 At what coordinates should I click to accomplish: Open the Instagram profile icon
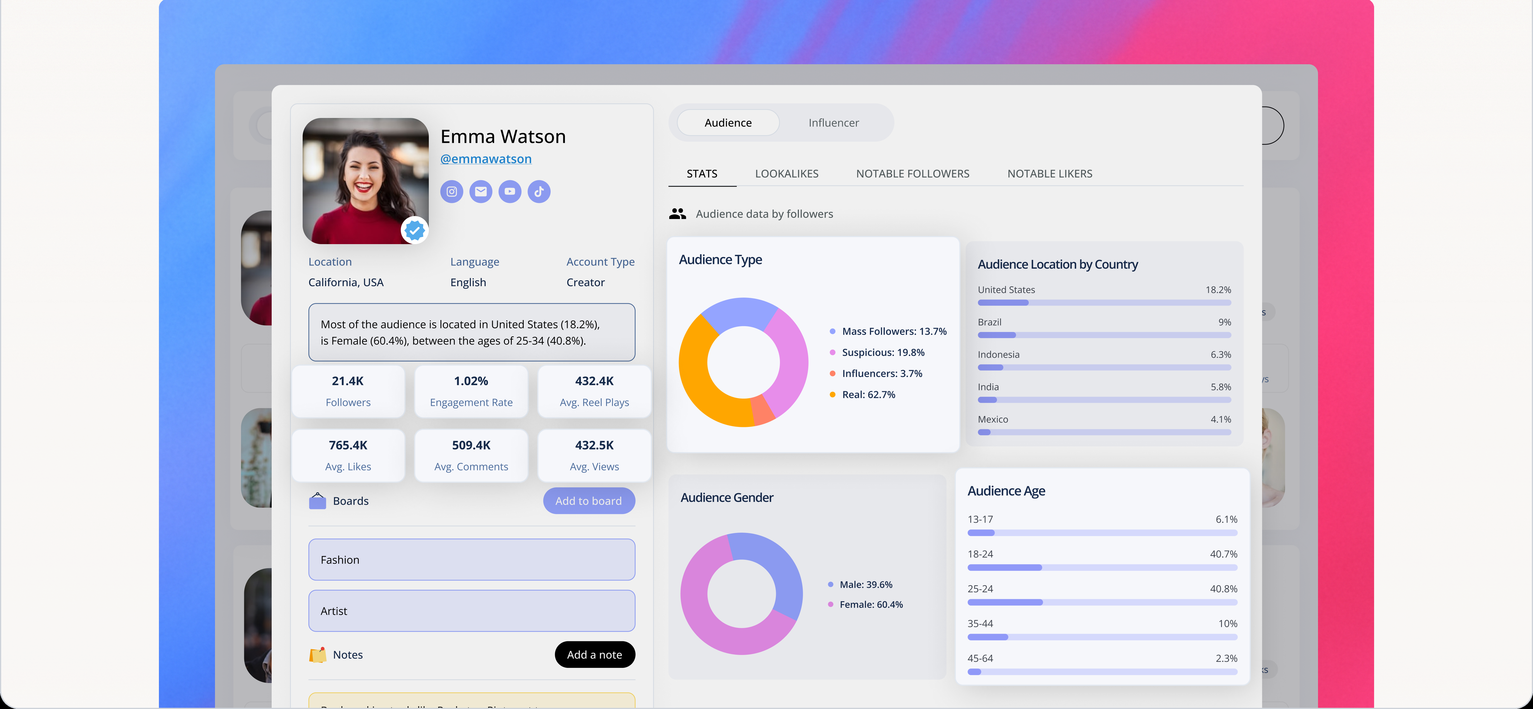point(452,192)
